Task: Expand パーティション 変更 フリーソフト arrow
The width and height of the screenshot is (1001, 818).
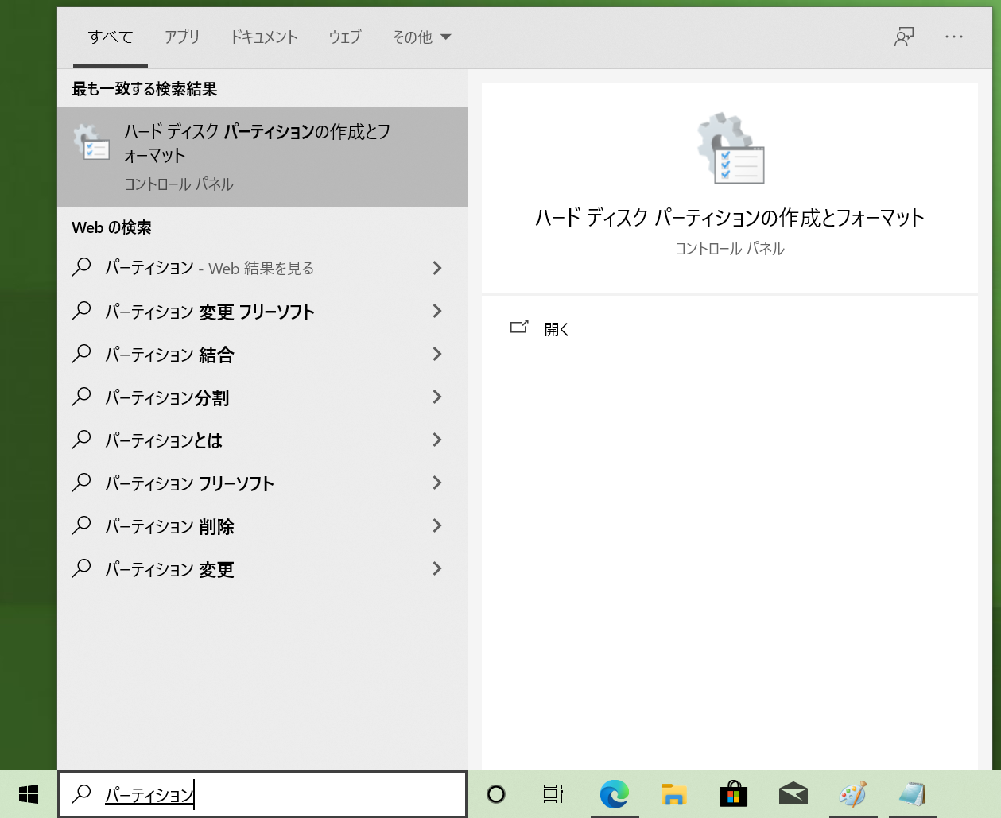Action: (x=436, y=311)
